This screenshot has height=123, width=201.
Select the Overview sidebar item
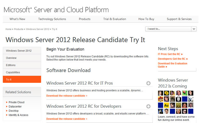[22, 58]
